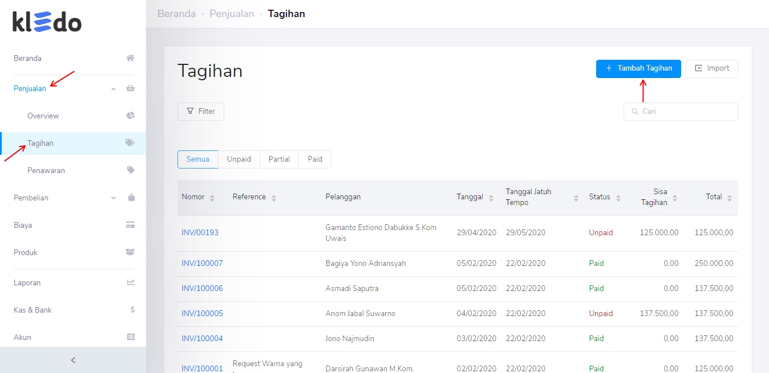Collapse the sidebar with the chevron
This screenshot has height=373, width=769.
[x=72, y=360]
